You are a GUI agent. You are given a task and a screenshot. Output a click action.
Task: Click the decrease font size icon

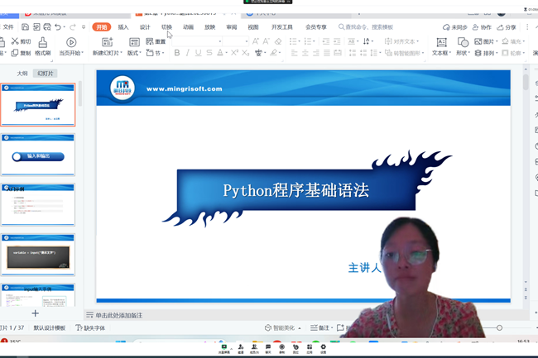click(x=267, y=41)
